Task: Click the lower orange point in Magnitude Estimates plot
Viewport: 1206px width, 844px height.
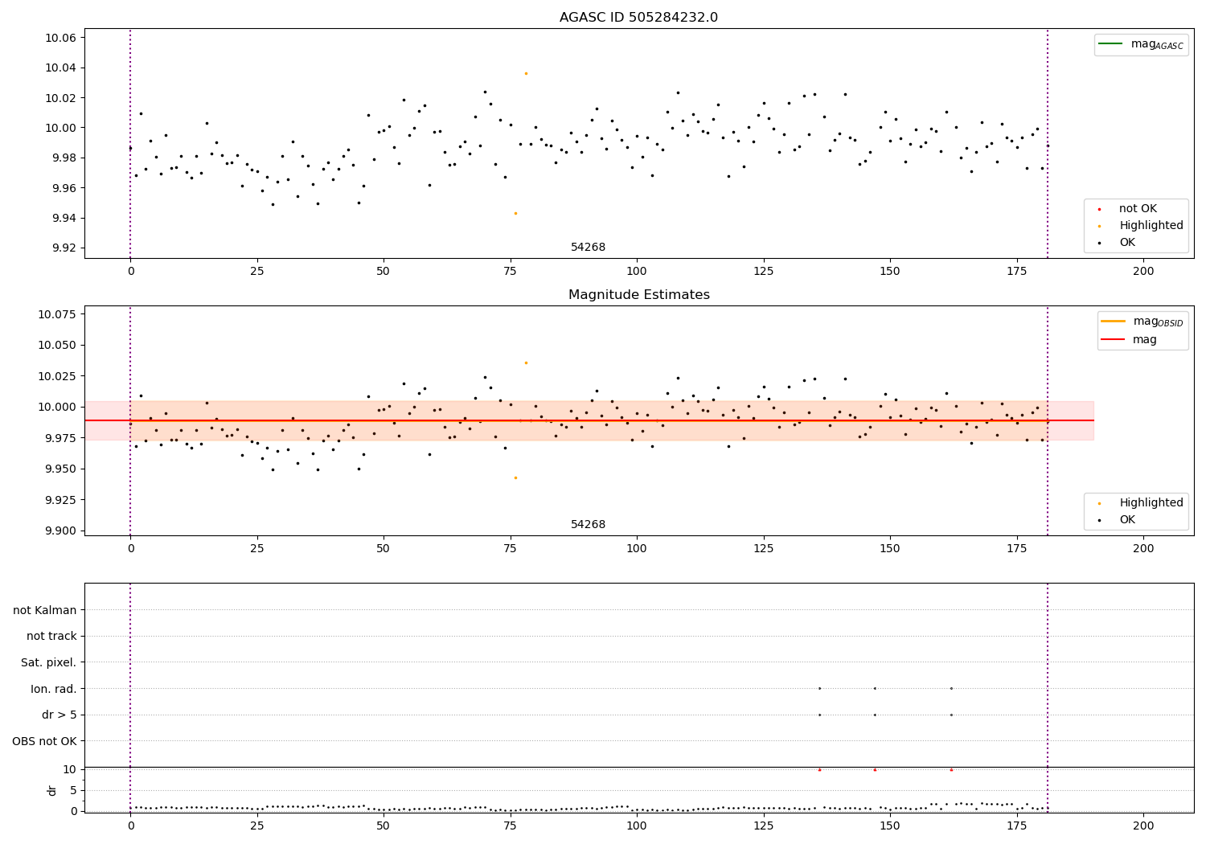Action: click(x=515, y=477)
